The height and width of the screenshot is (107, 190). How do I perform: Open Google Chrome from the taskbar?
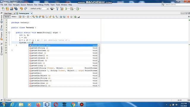[x=73, y=104]
